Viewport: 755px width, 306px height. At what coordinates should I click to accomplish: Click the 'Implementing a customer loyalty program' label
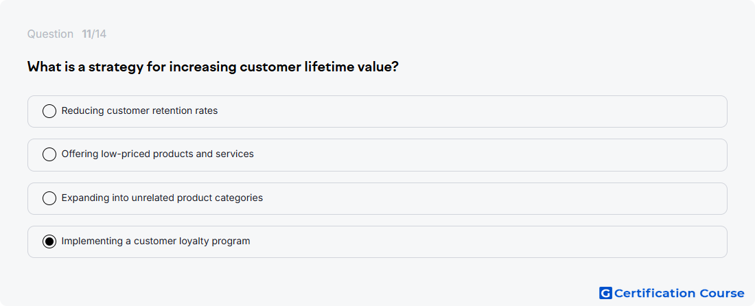click(x=156, y=241)
